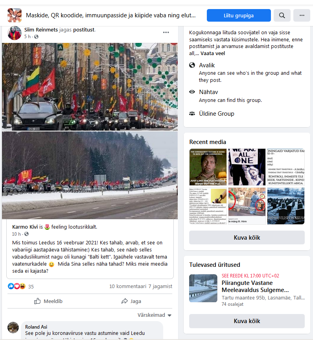This screenshot has width=313, height=340.
Task: Expand description with Vaata veel
Action: pos(213,54)
